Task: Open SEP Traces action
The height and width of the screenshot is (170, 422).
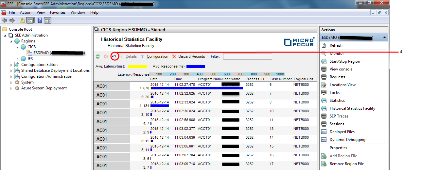Action: (339, 116)
